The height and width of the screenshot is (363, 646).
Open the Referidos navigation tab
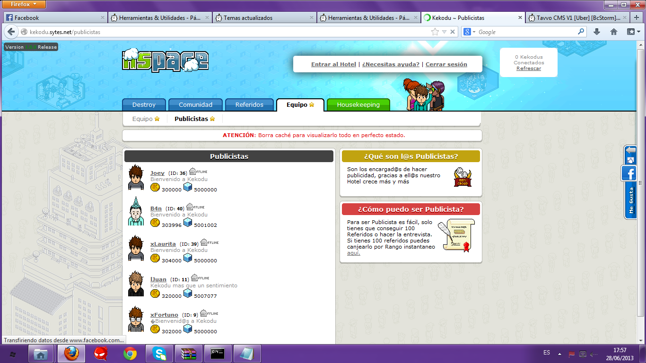(250, 104)
